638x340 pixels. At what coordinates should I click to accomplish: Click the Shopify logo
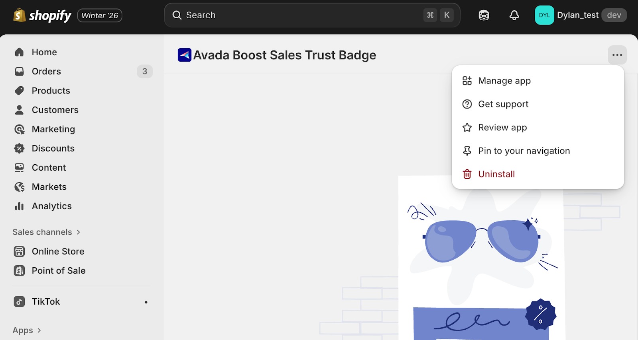[42, 16]
